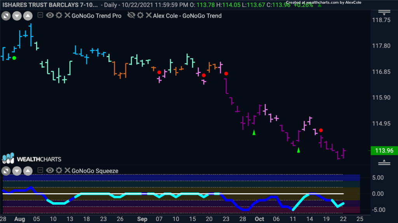Collapse the GoNoGo Squeeze indicator legend
Image resolution: width=398 pixels, height=223 pixels.
click(x=40, y=170)
